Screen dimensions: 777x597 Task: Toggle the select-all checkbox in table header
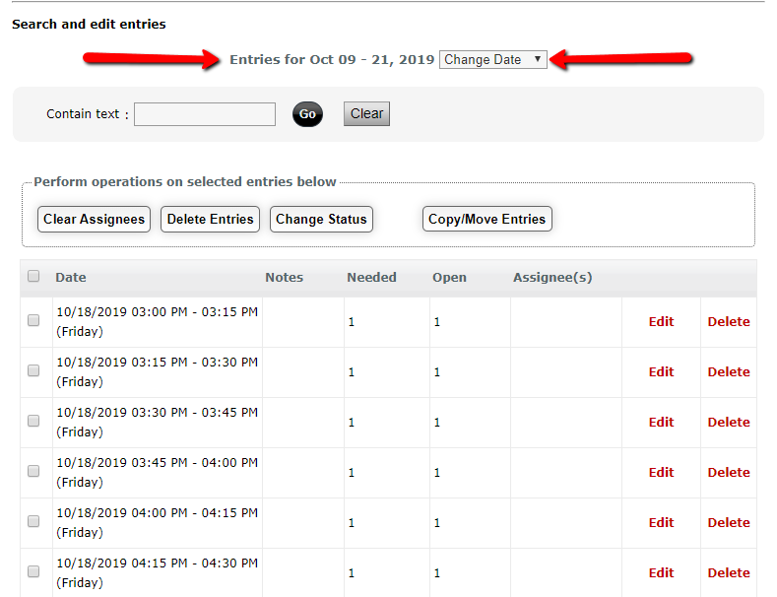(x=33, y=276)
